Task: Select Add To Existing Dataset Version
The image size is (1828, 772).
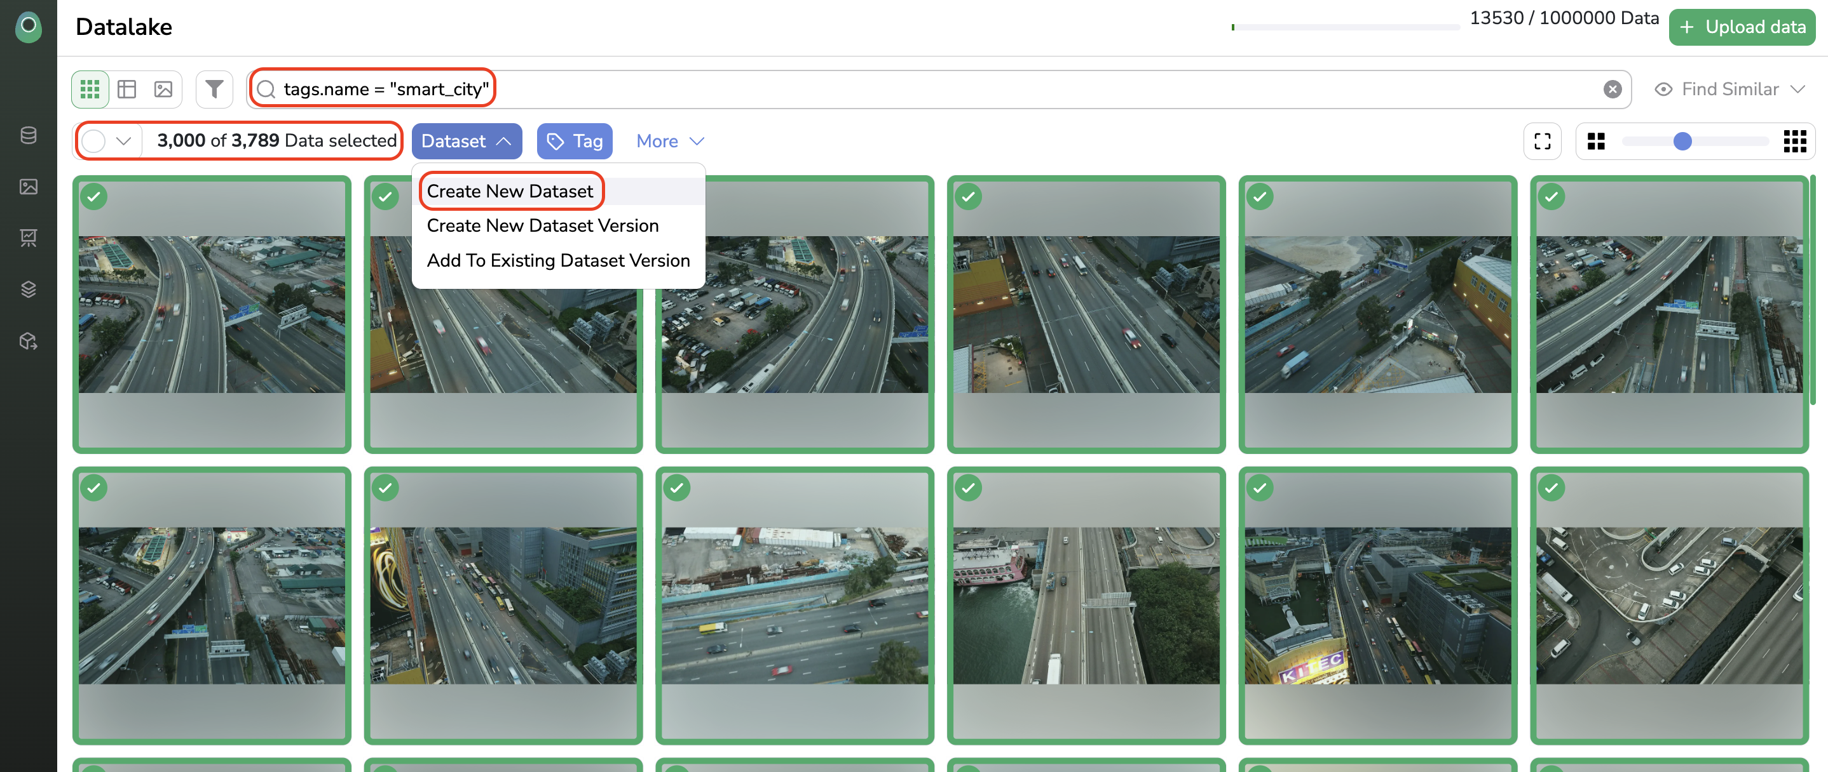Action: click(558, 260)
